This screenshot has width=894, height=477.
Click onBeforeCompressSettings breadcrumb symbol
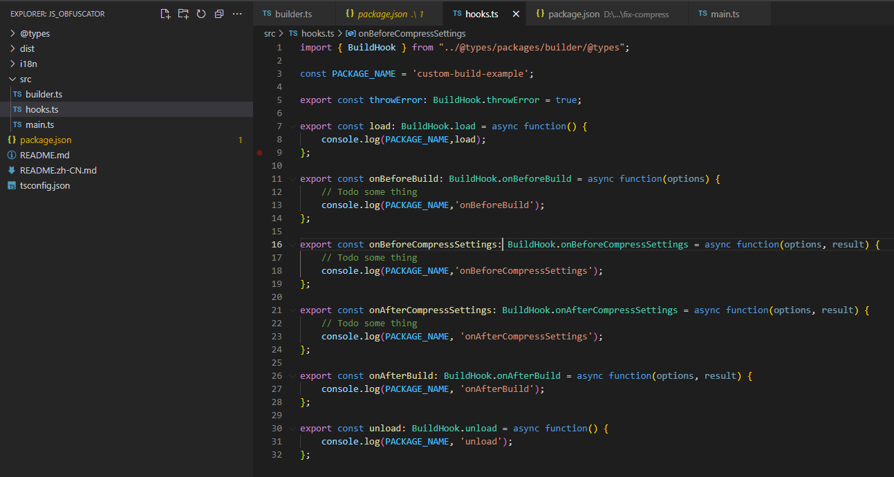(411, 33)
